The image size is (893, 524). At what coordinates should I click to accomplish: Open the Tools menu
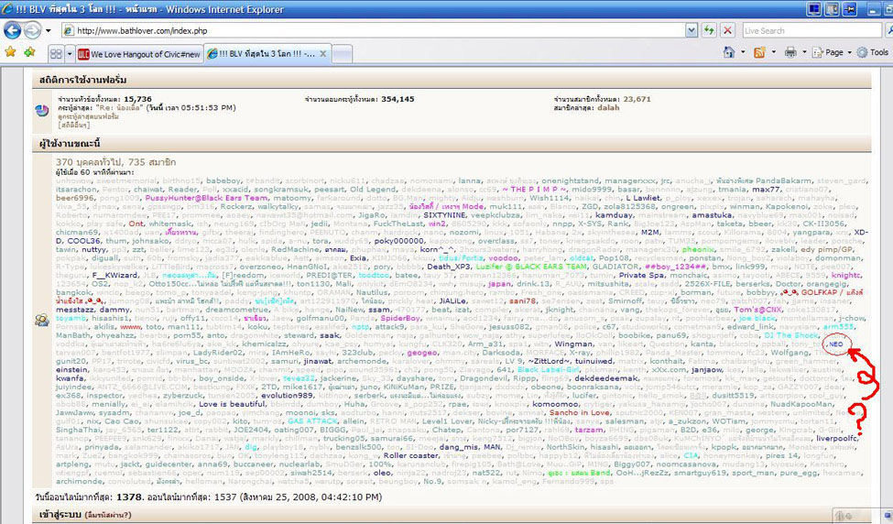(875, 53)
